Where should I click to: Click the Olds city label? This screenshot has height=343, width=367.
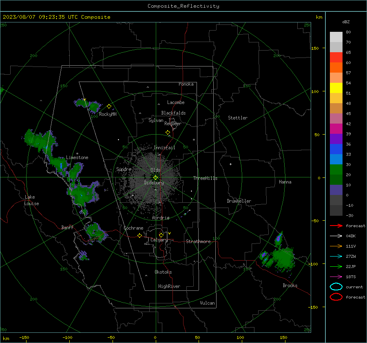pyautogui.click(x=155, y=170)
